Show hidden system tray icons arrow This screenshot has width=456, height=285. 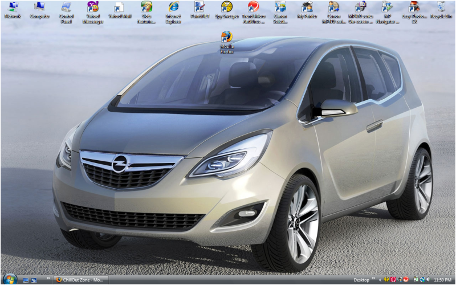(x=380, y=280)
